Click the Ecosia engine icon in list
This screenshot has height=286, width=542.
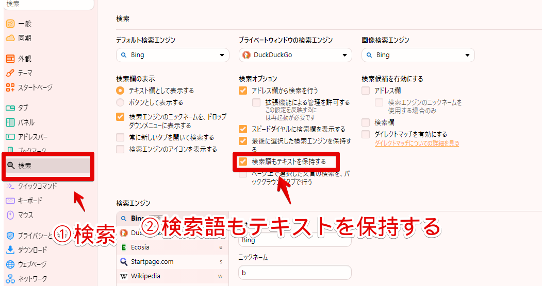[124, 247]
